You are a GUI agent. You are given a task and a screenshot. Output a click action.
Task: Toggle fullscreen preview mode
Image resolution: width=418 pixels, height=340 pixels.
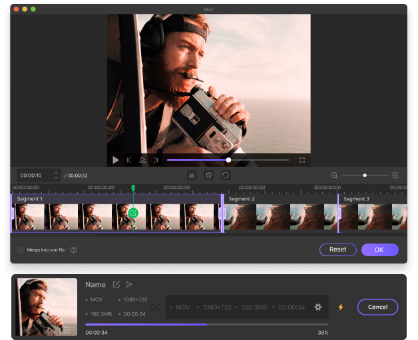(x=302, y=160)
